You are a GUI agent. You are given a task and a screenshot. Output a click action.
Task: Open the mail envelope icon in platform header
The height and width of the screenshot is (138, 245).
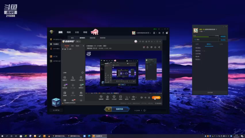click(159, 33)
